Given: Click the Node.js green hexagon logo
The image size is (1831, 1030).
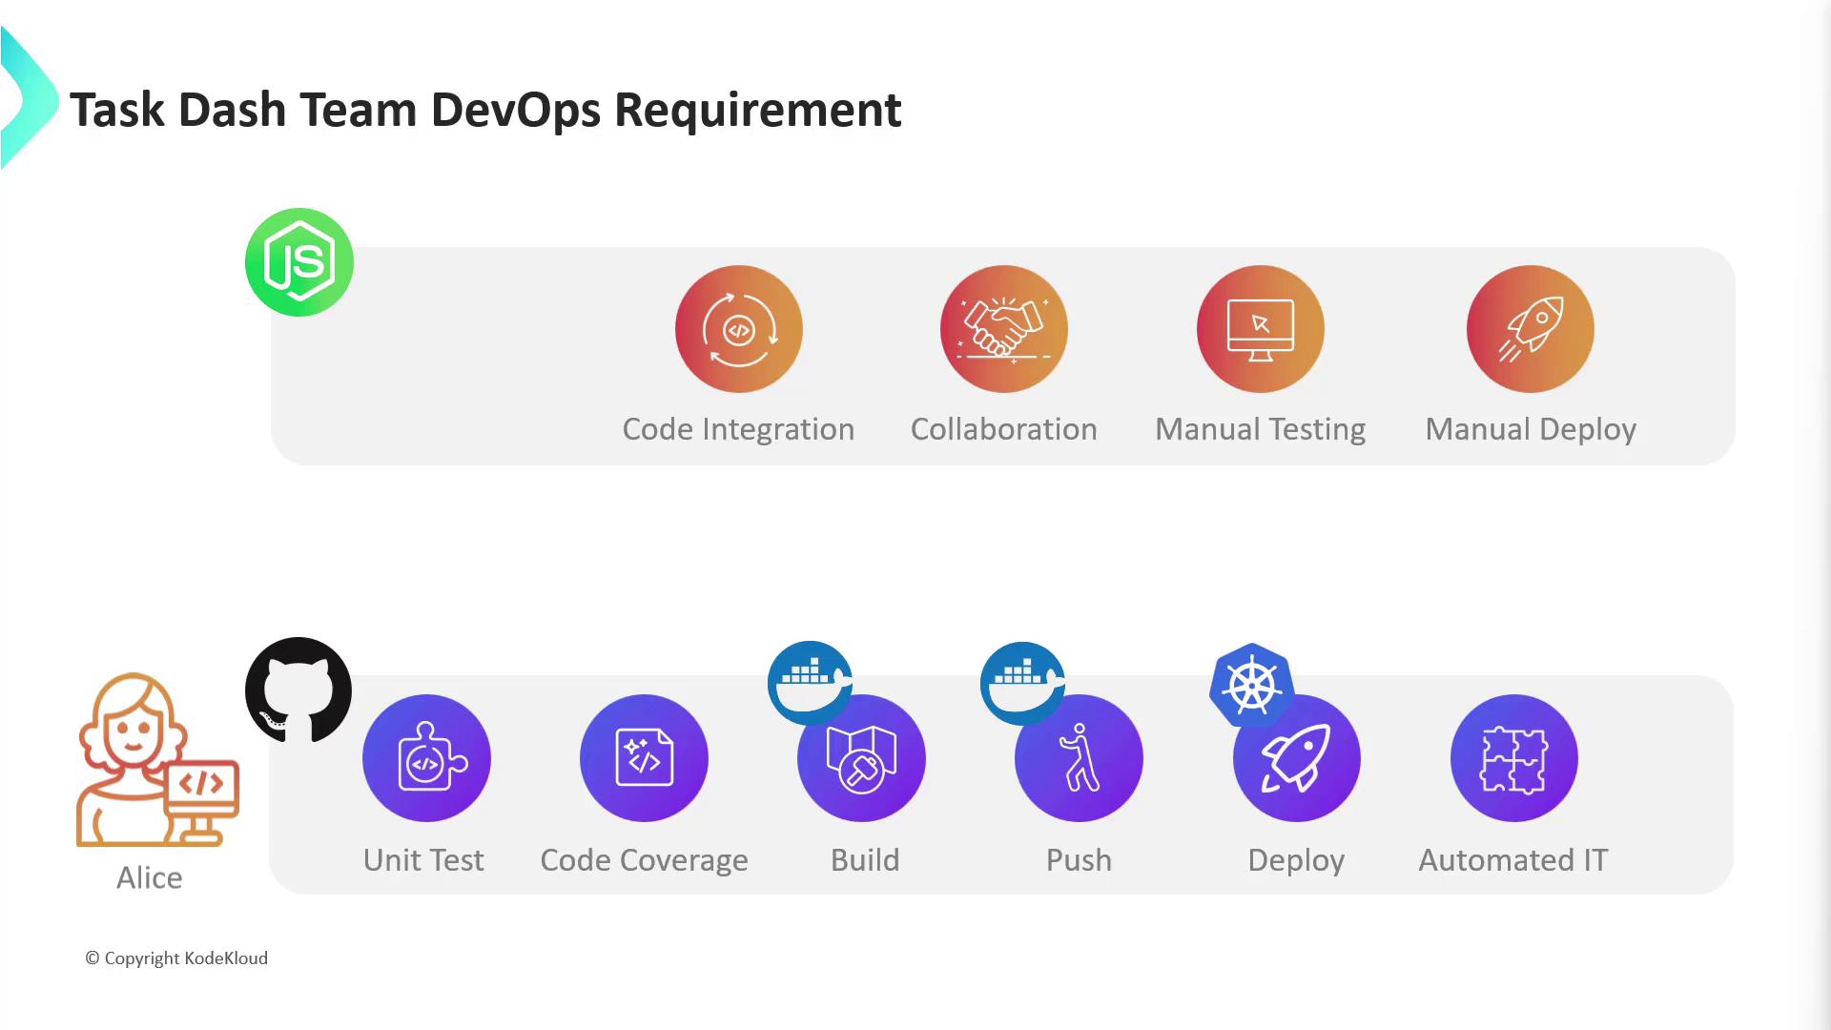Looking at the screenshot, I should click(298, 262).
